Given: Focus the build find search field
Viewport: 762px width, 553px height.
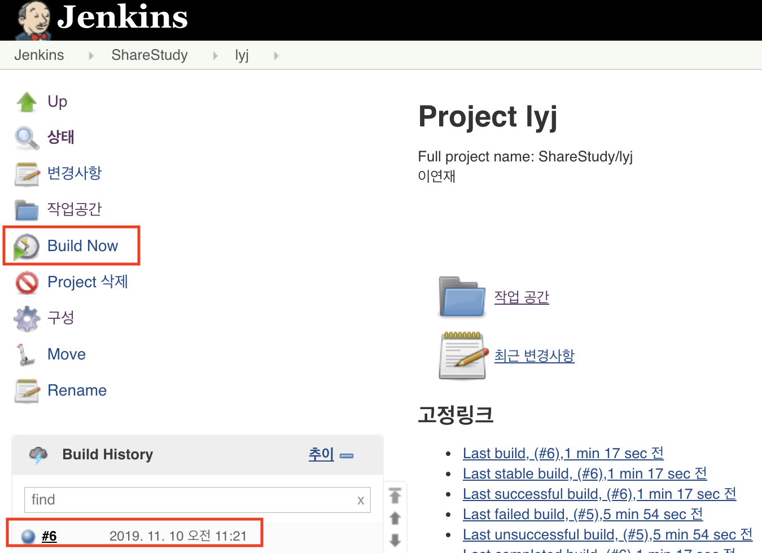Looking at the screenshot, I should click(198, 500).
